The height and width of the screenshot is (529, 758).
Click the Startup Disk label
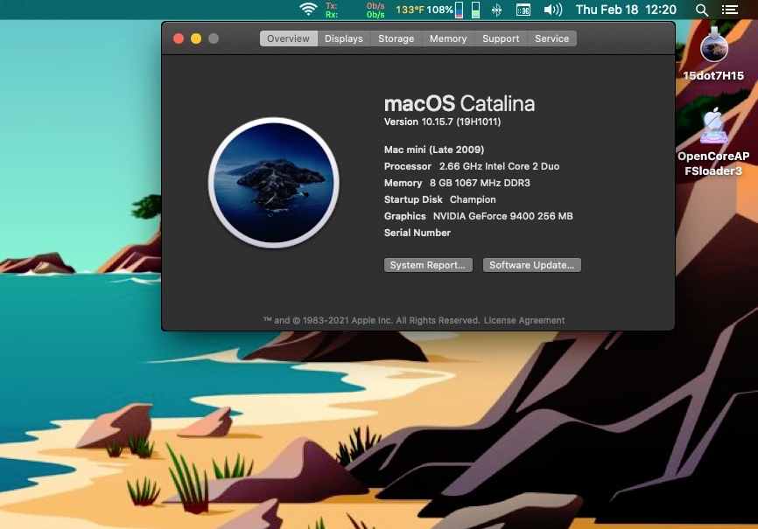413,199
